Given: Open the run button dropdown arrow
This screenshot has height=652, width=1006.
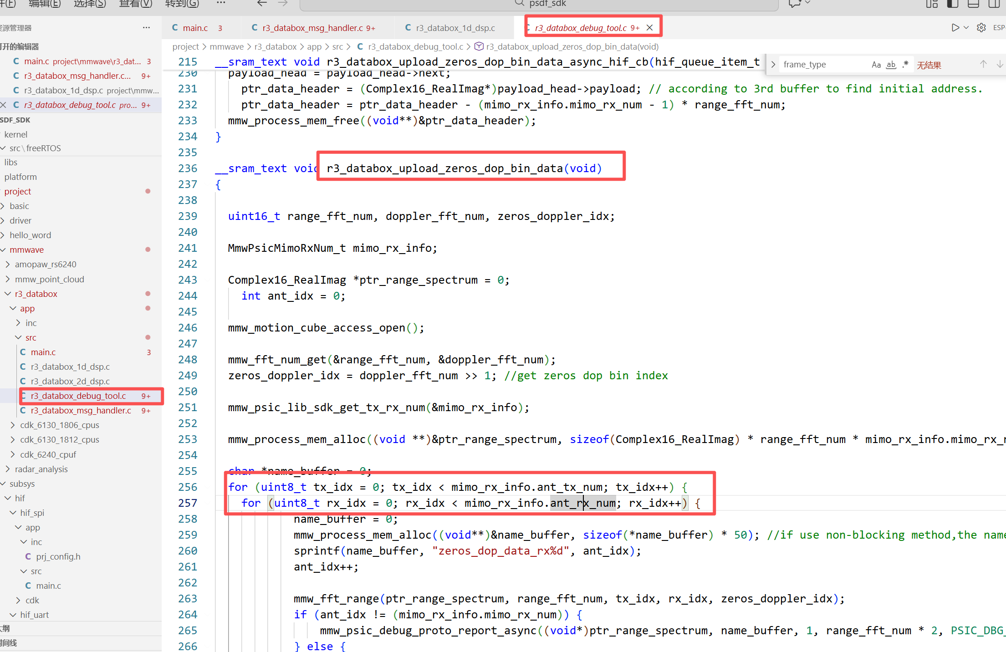Looking at the screenshot, I should pos(966,28).
